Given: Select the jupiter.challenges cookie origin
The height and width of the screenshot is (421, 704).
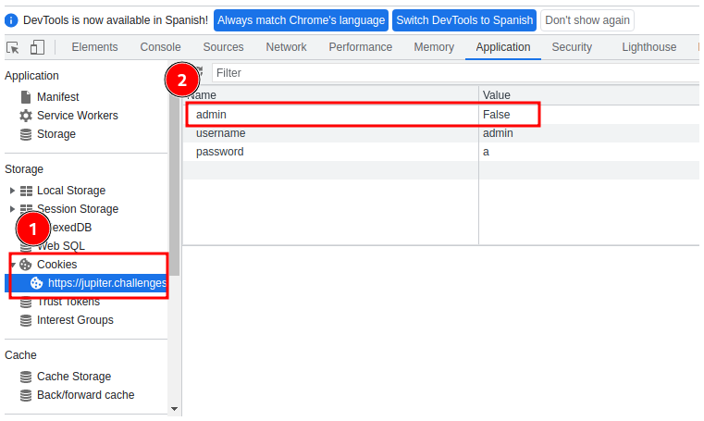Looking at the screenshot, I should click(x=106, y=283).
